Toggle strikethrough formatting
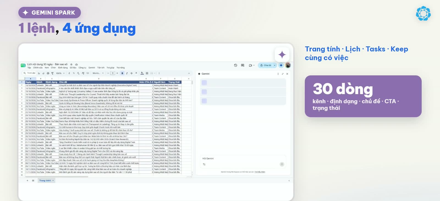Screen dimensions: 440x201 pyautogui.click(x=131, y=73)
